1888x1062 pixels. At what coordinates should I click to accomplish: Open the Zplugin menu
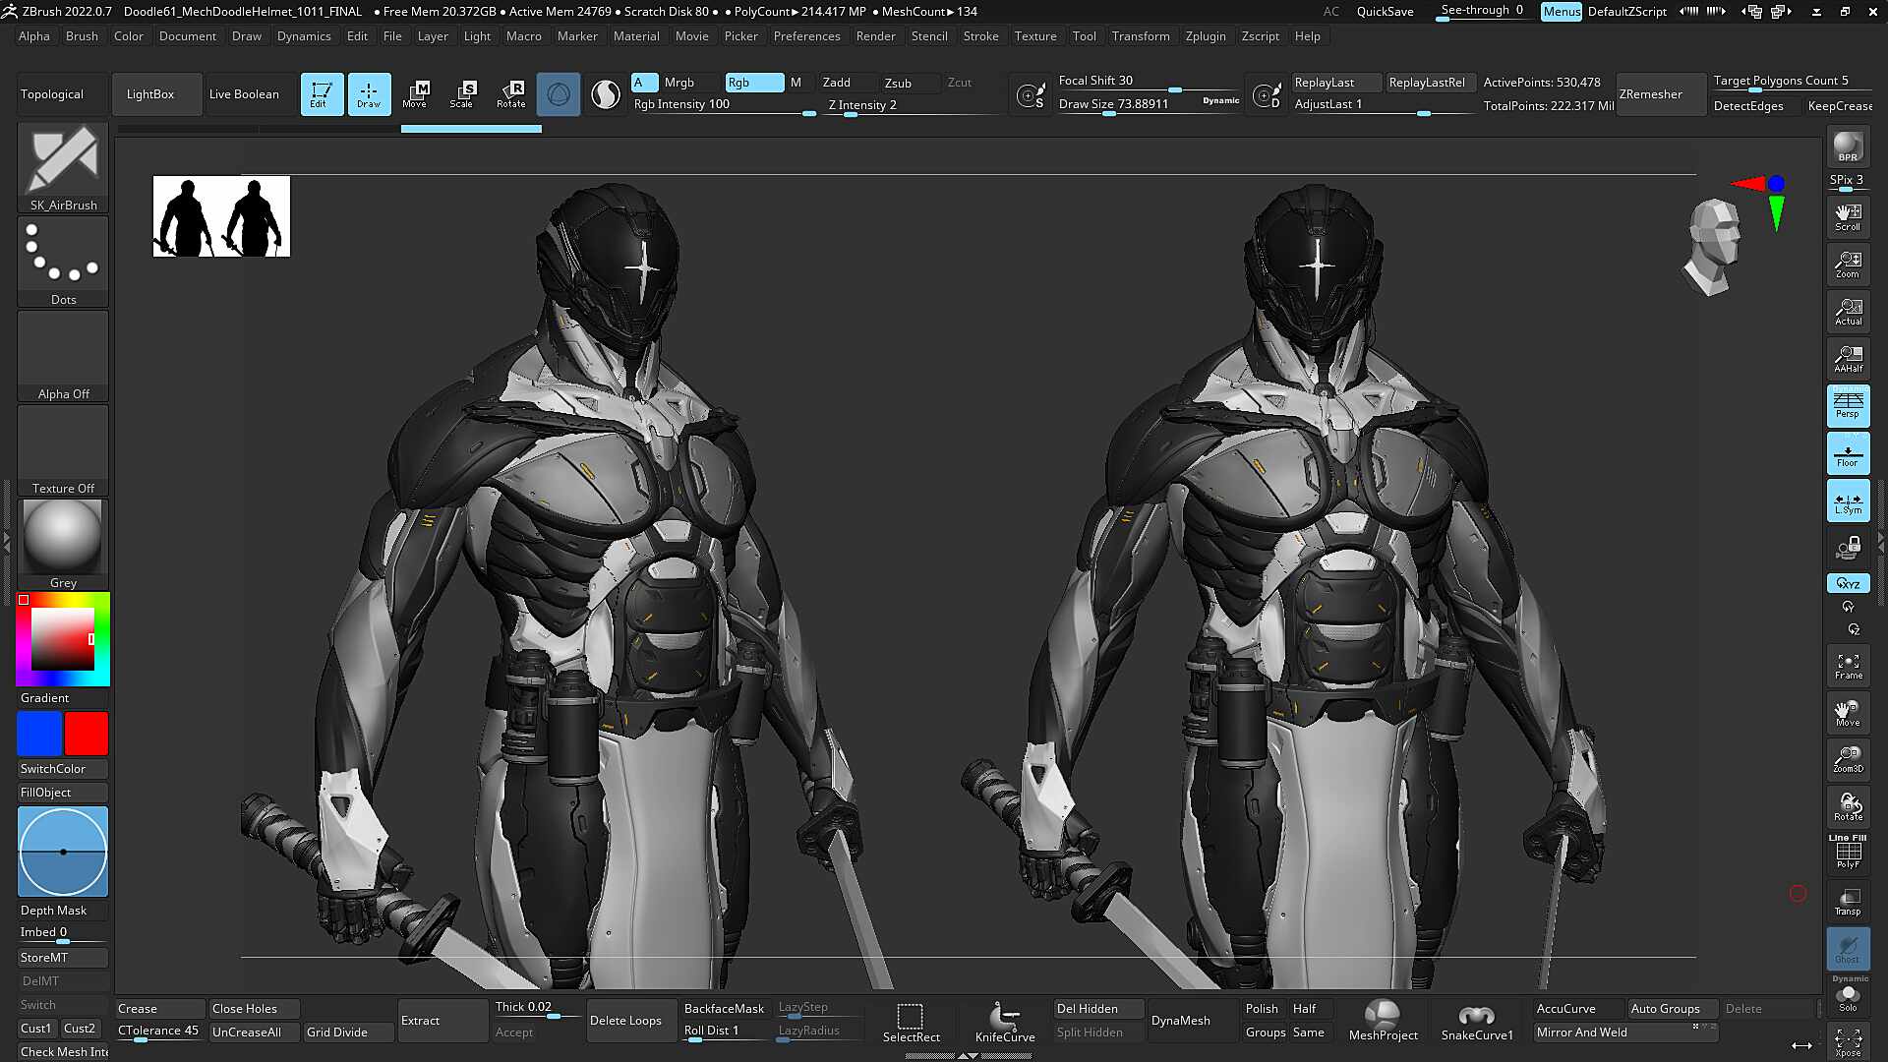coord(1206,36)
